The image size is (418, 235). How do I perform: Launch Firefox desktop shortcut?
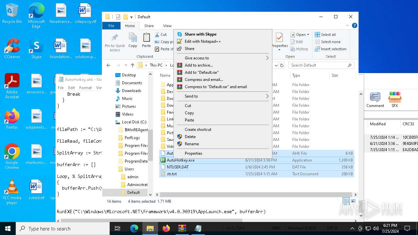[x=12, y=119]
